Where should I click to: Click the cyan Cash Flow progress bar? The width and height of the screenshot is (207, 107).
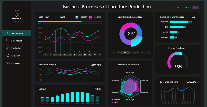pos(59,21)
